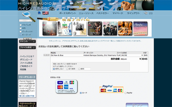Open ご利用ガイド sidebar link
This screenshot has width=172, height=107.
(x=26, y=66)
